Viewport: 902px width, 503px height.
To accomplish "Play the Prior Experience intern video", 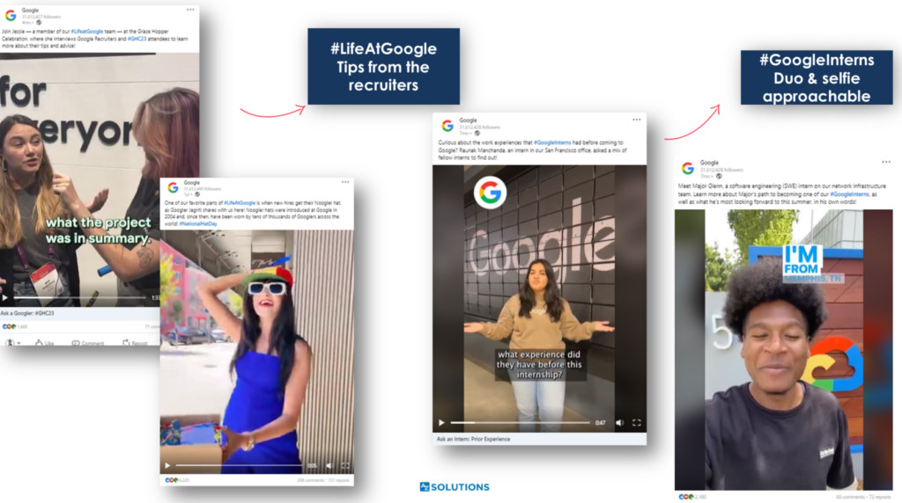I will point(441,423).
